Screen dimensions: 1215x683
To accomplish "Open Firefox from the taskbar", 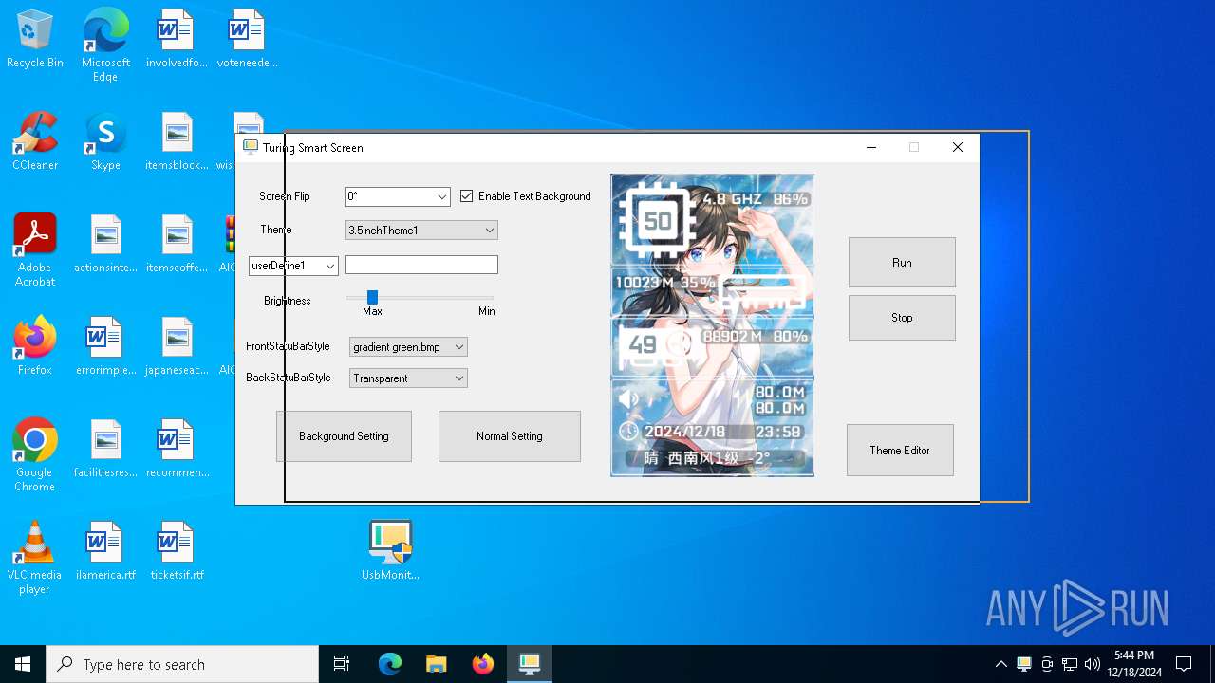I will (483, 664).
